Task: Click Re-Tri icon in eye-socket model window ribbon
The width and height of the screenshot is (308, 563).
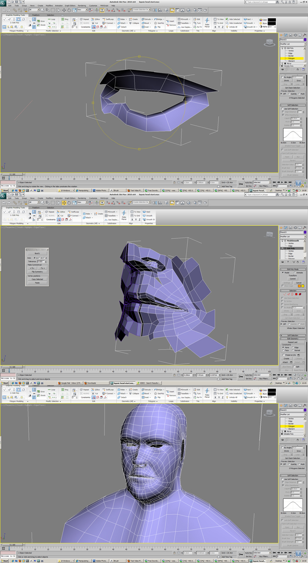Action: click(x=198, y=27)
